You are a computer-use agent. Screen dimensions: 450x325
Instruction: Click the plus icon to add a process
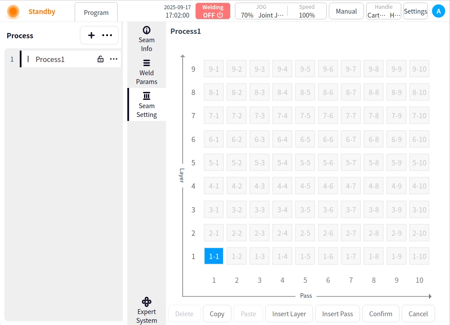click(x=91, y=35)
